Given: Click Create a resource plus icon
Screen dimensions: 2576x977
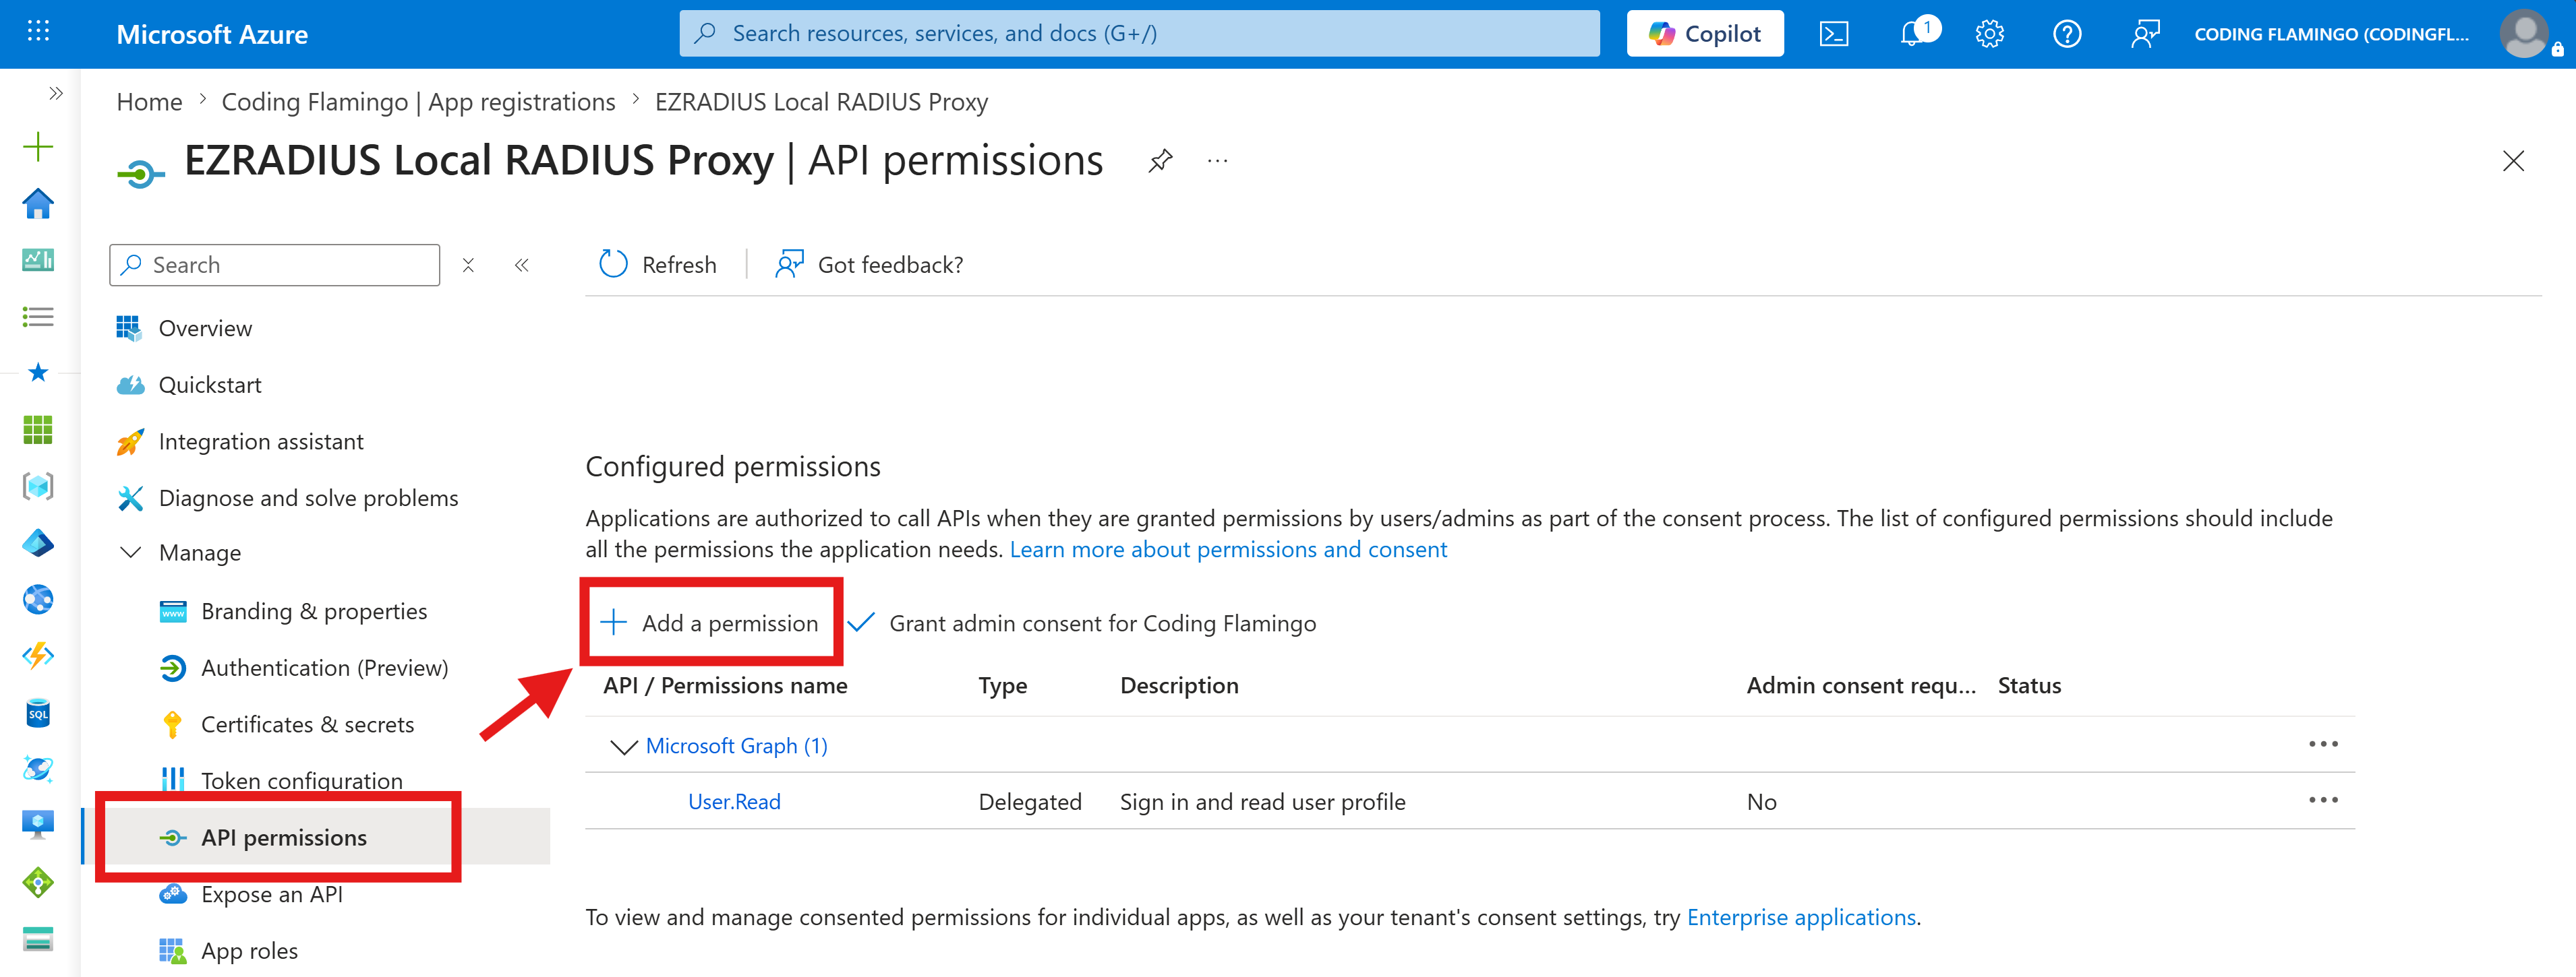Looking at the screenshot, I should [x=38, y=147].
